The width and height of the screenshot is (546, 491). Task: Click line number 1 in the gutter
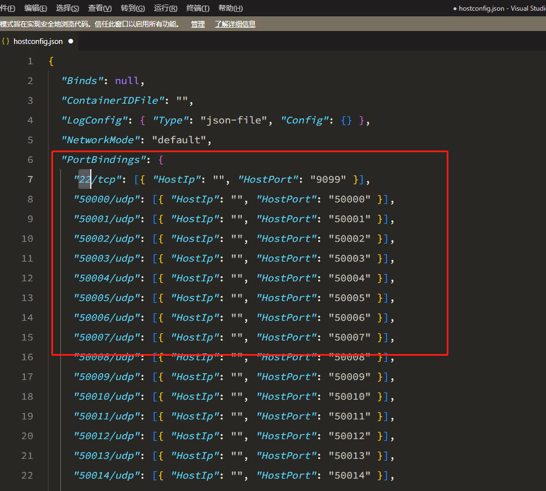pos(30,61)
